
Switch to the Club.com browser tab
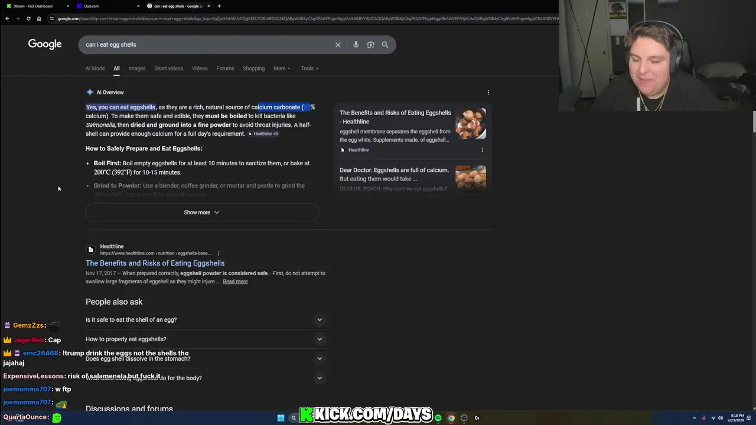click(x=108, y=6)
